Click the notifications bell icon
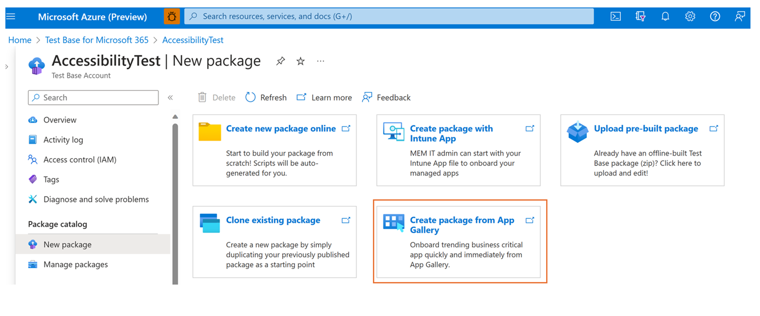 pyautogui.click(x=665, y=17)
